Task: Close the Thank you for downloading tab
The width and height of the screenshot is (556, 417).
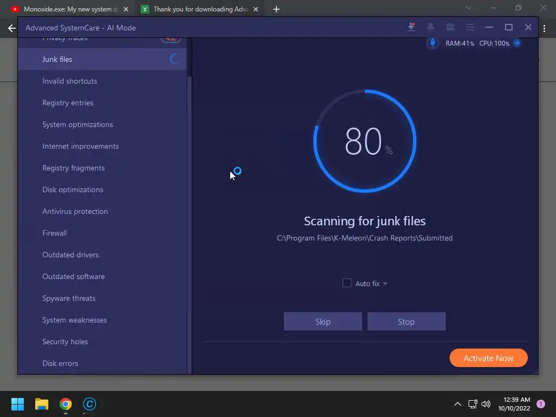Action: (x=256, y=9)
